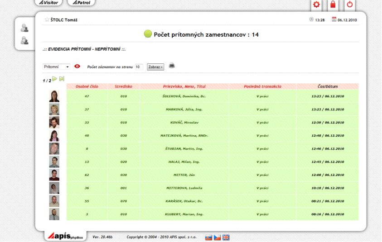
Task: Jump to last page arrow icon
Action: [62, 79]
